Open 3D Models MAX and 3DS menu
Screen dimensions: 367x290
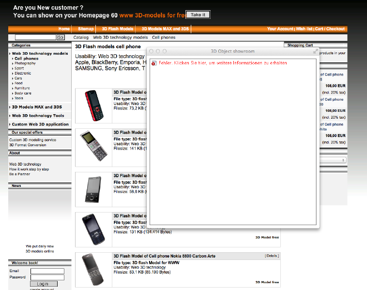point(165,29)
